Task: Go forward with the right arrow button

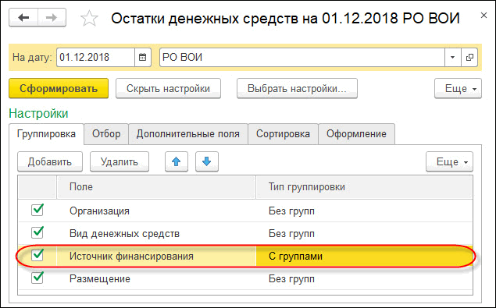Action: [x=52, y=18]
